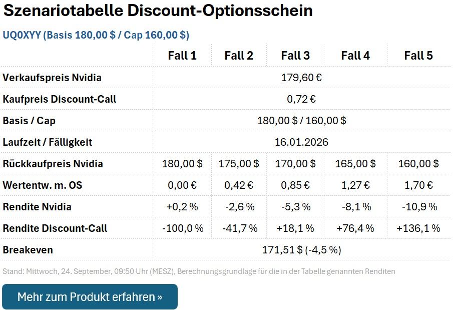455x310 pixels.
Task: Select the 'Kaufpreis Discount-Call' row label
Action: (x=60, y=99)
